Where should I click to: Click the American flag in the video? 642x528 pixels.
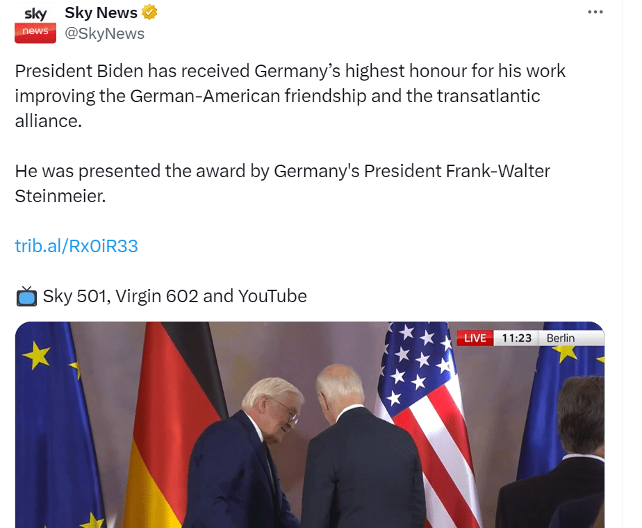[x=426, y=424]
